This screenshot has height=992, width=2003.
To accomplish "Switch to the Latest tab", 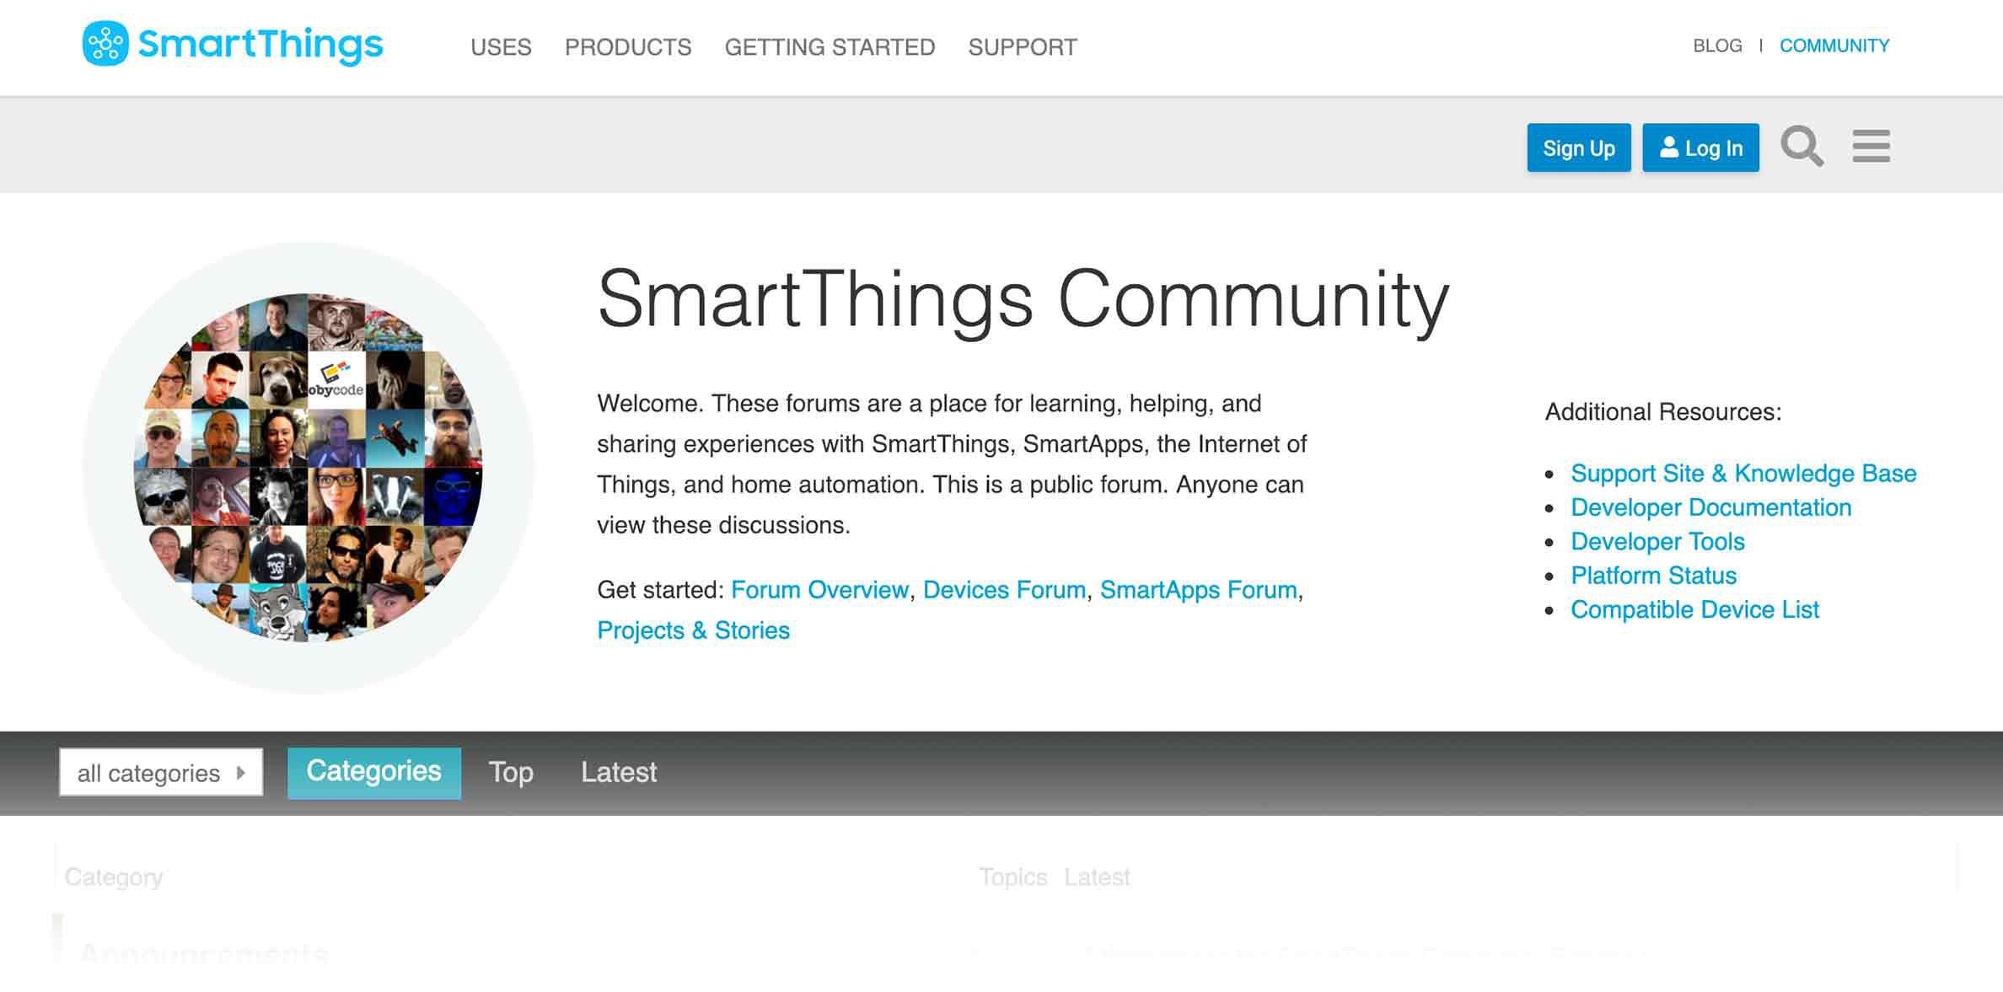I will (619, 772).
